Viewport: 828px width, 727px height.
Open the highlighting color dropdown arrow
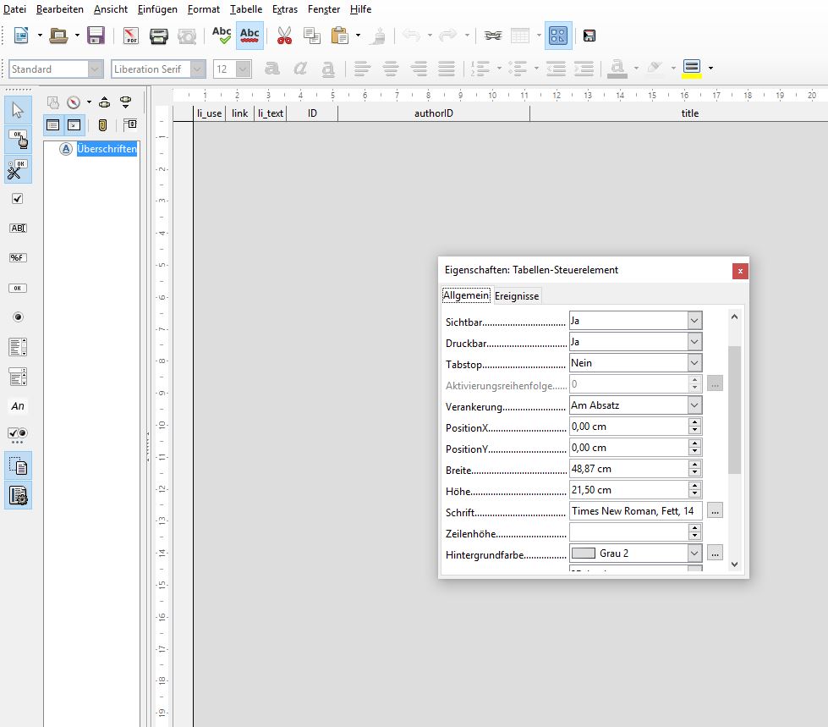click(710, 69)
